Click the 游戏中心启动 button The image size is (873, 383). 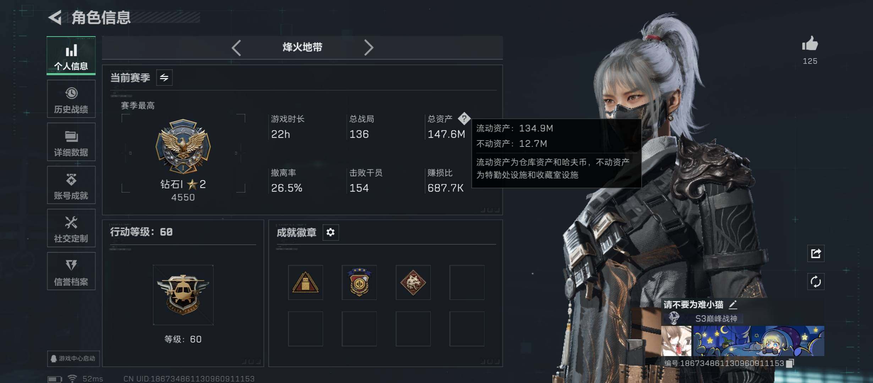[x=73, y=359]
